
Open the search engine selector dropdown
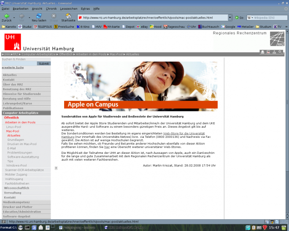[x=250, y=18]
